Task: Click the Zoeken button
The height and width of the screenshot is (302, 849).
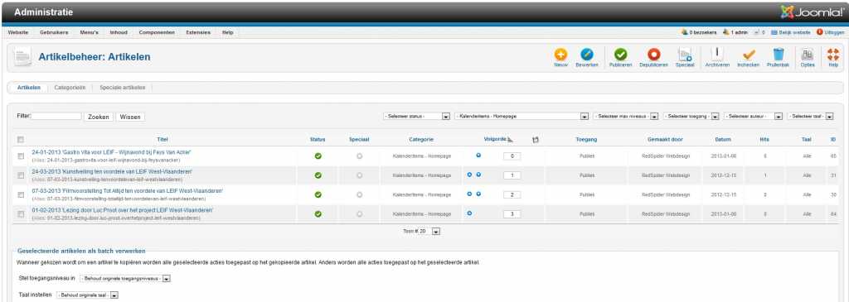Action: (x=99, y=117)
